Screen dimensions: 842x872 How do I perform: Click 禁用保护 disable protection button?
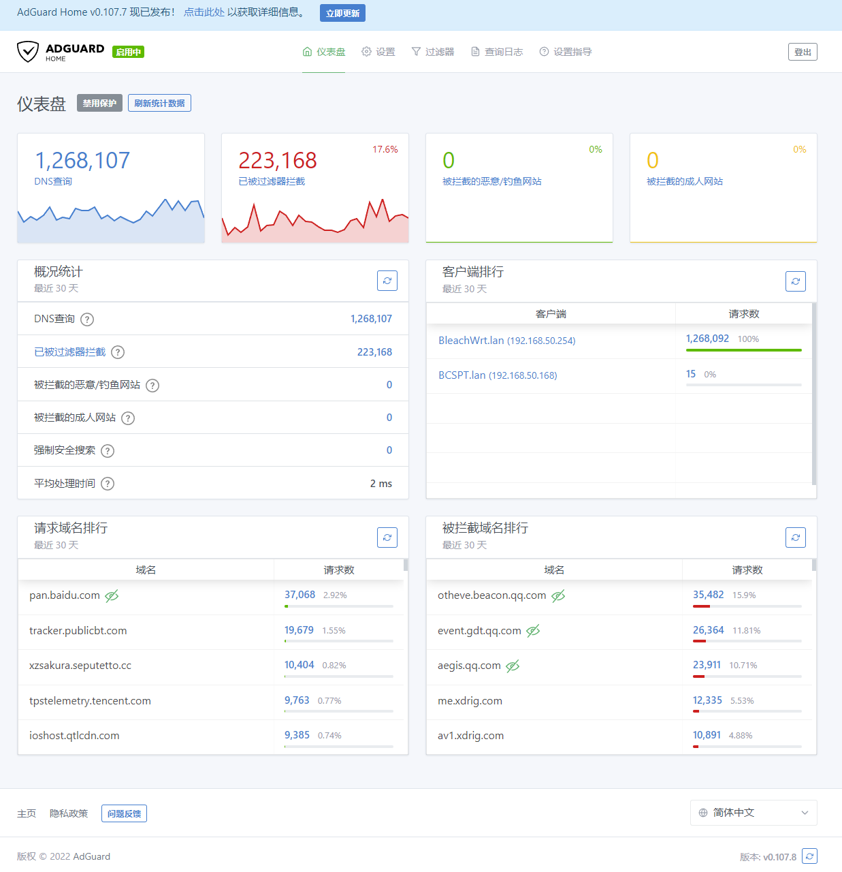(99, 103)
